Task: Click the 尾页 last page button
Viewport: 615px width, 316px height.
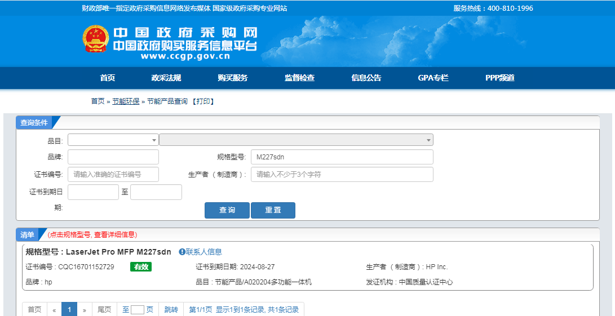Action: click(x=104, y=310)
